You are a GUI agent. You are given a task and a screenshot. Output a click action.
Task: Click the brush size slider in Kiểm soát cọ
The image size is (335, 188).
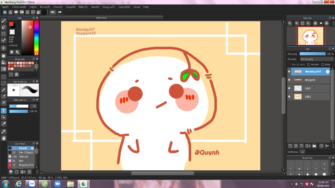[x=19, y=106]
